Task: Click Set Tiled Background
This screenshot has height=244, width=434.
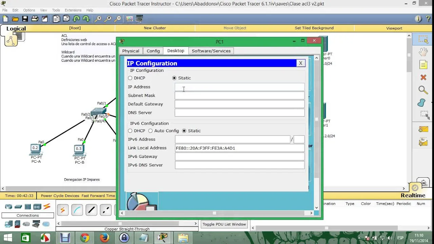Action: 314,28
